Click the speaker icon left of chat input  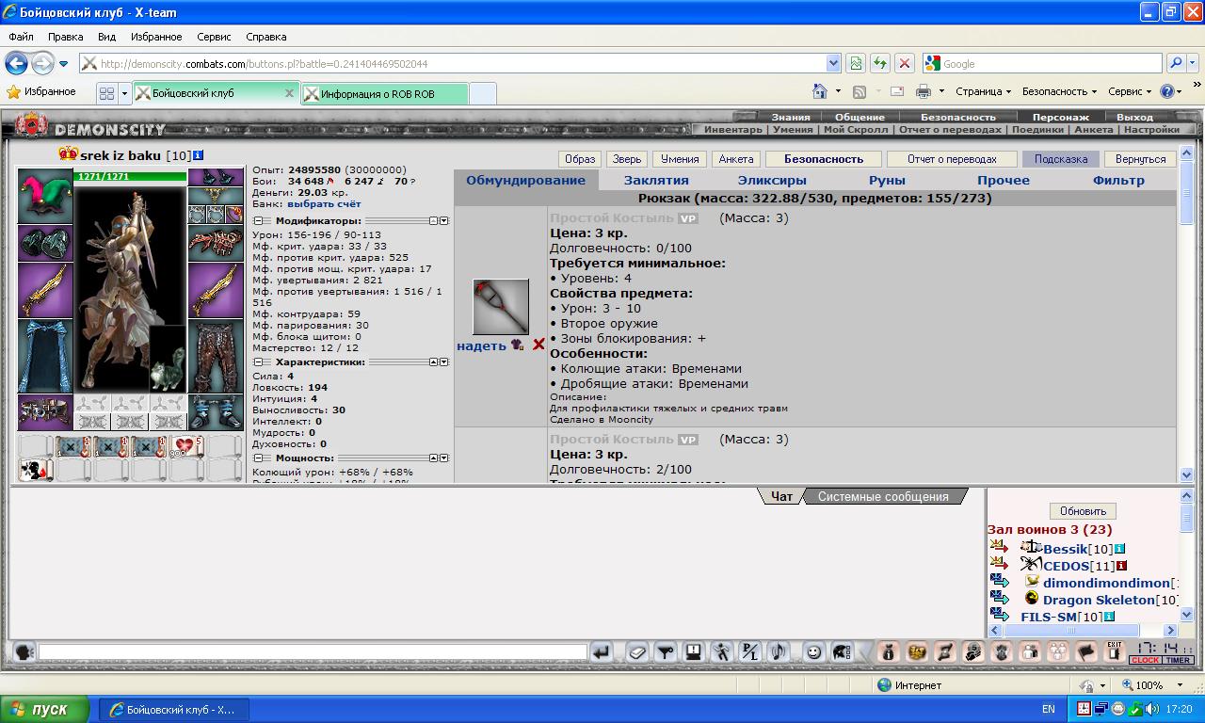(x=24, y=651)
